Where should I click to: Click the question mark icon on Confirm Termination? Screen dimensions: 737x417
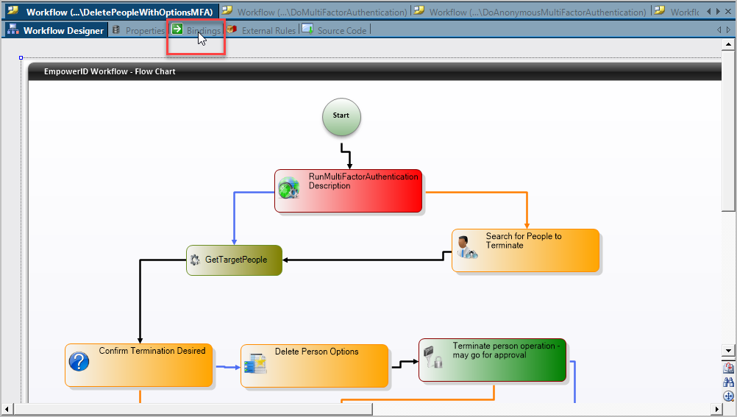[x=79, y=361]
